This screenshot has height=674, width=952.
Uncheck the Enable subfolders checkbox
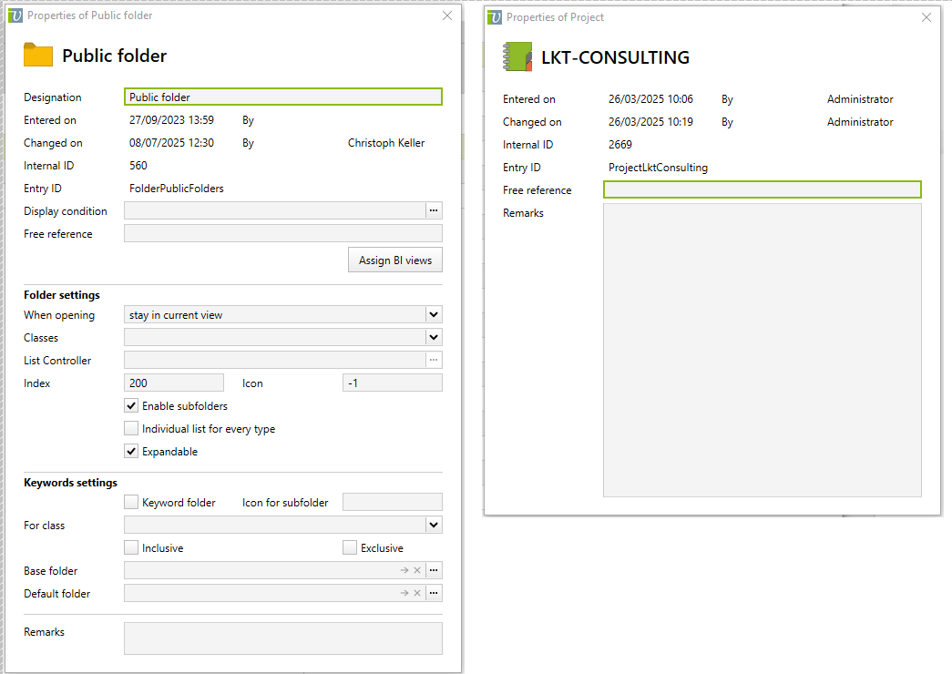pos(131,406)
